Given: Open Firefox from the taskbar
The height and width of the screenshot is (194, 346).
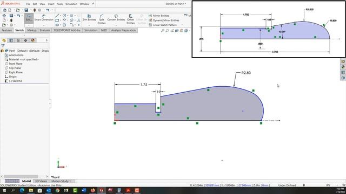Looking at the screenshot, I should click(x=92, y=190).
